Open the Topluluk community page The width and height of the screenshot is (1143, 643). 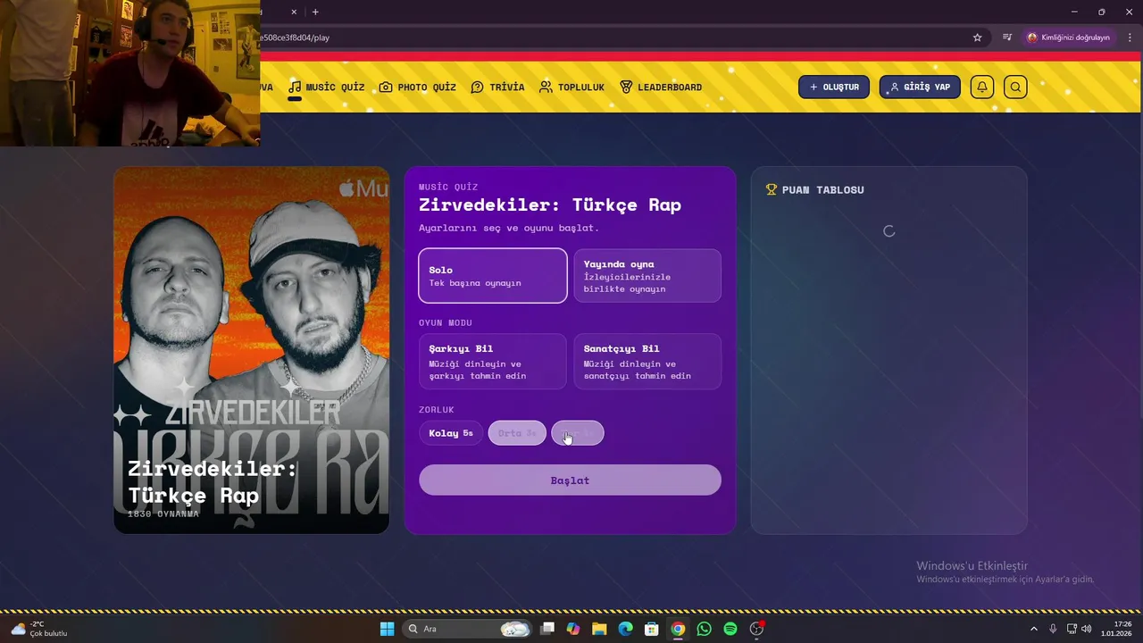(x=571, y=88)
